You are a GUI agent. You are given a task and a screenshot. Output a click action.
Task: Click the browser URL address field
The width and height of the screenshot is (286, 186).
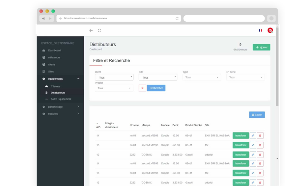[119, 18]
